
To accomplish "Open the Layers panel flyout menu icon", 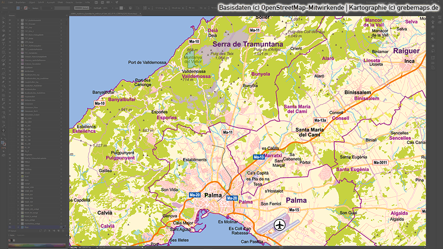I will coord(66,15).
